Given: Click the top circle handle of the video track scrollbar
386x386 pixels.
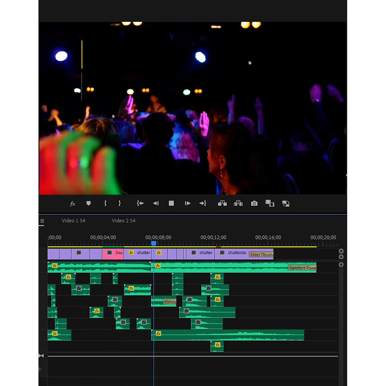Looking at the screenshot, I should coord(341,251).
